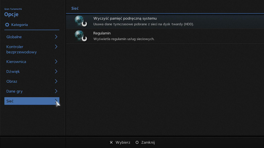Expand the Kontroler bezprzewodowy chevron arrow

point(56,47)
